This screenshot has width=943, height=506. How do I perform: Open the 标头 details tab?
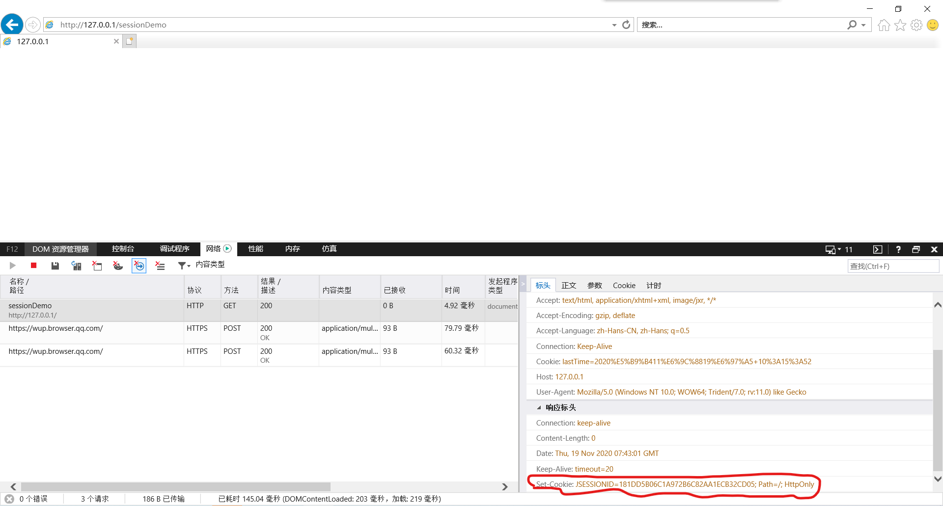(x=543, y=285)
